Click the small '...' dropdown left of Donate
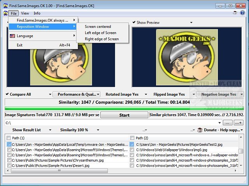 (x=193, y=130)
